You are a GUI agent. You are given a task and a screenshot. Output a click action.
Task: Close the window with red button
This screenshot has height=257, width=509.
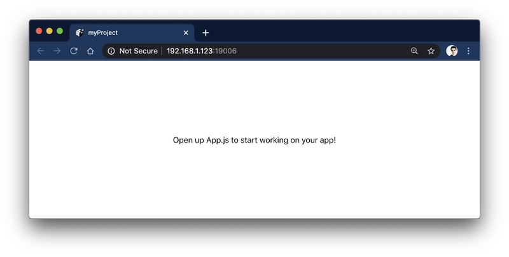click(x=39, y=31)
